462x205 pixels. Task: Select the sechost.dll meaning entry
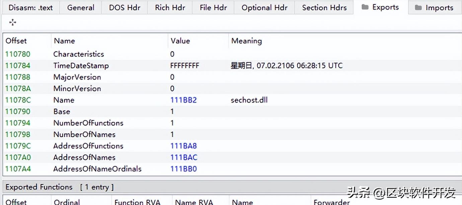[249, 100]
